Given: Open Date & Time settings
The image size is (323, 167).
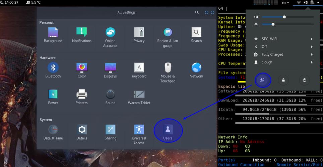Looking at the screenshot, I should pos(53,132).
